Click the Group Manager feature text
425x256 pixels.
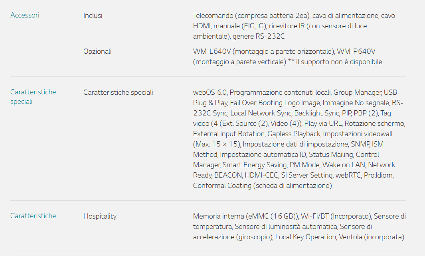[x=358, y=92]
